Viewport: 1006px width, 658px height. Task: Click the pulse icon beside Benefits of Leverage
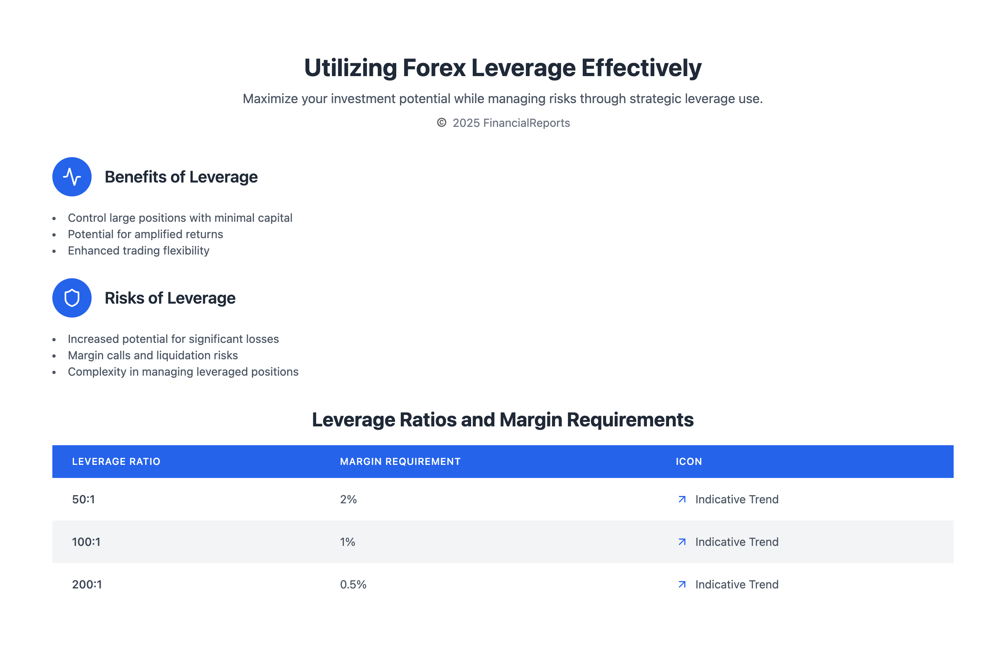72,177
